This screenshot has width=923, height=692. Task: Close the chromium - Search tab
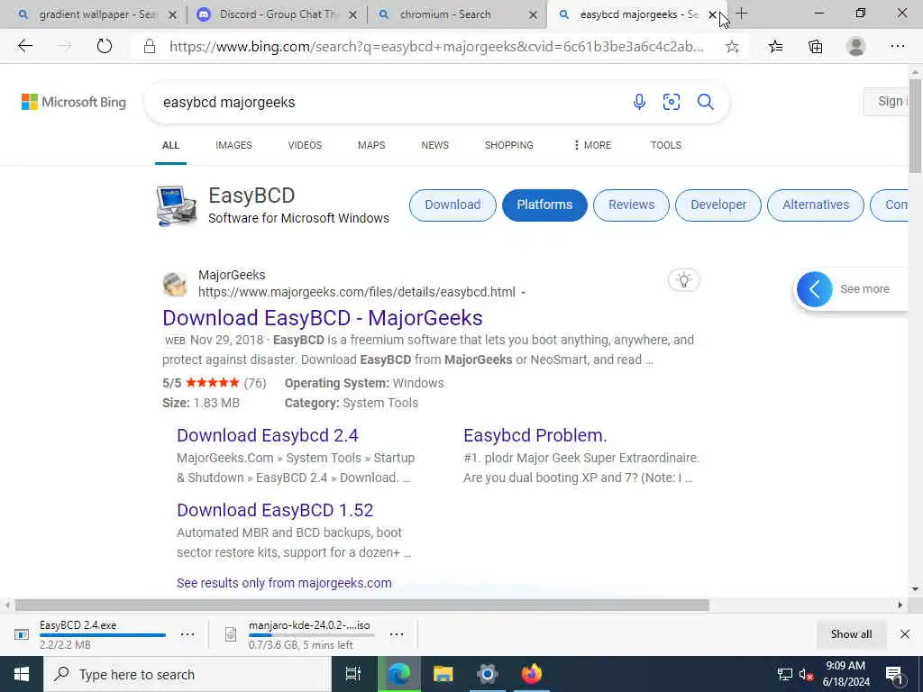(x=534, y=14)
